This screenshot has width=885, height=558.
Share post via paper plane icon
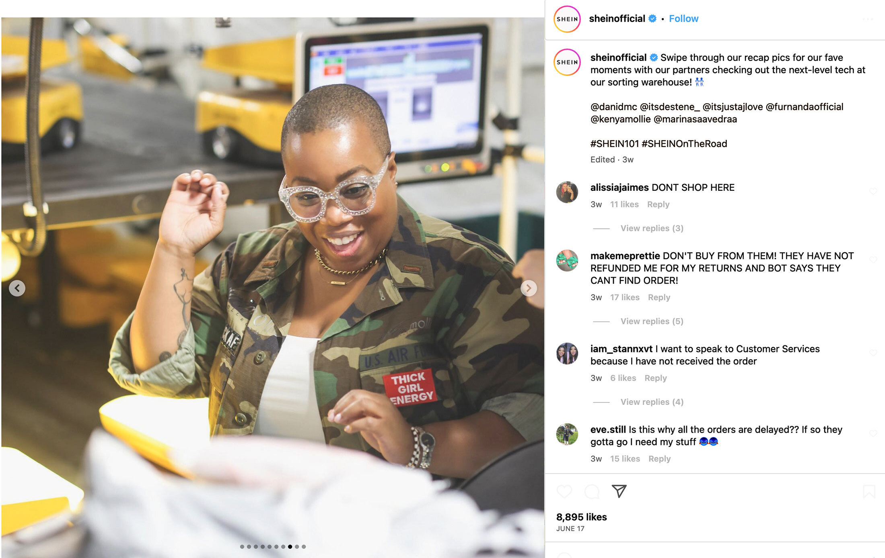pyautogui.click(x=619, y=491)
